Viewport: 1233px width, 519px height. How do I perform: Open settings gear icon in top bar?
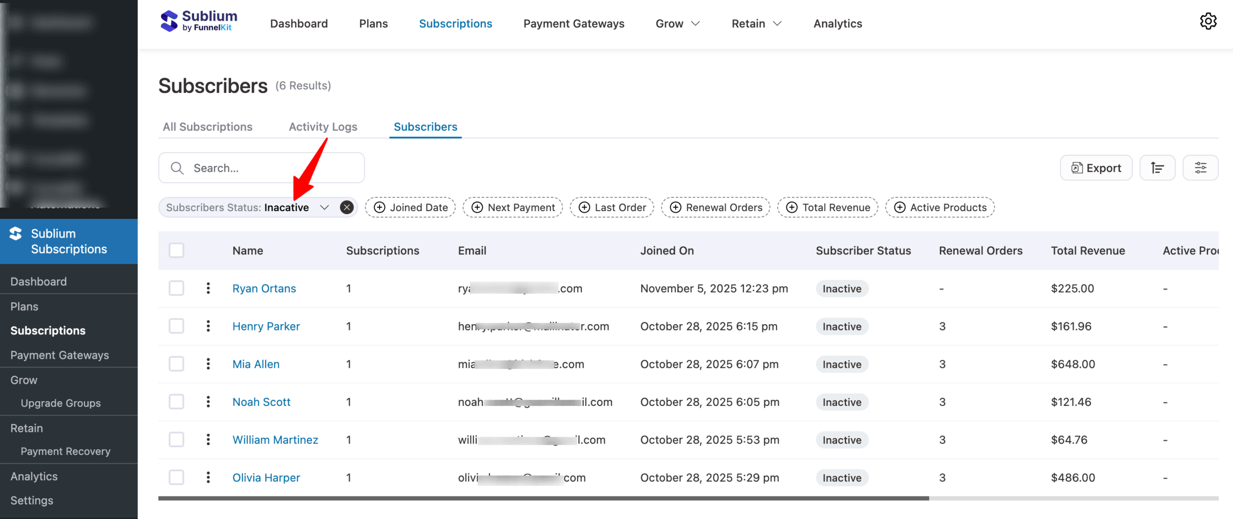coord(1207,22)
